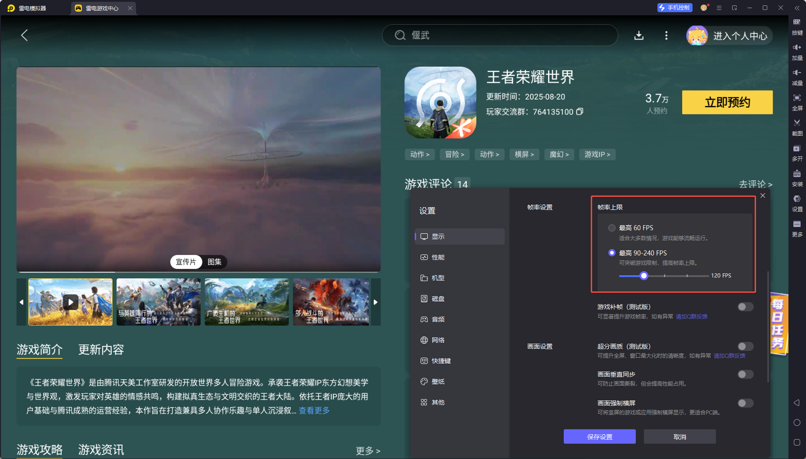
Task: Open the three-dot more options menu
Action: pyautogui.click(x=666, y=36)
